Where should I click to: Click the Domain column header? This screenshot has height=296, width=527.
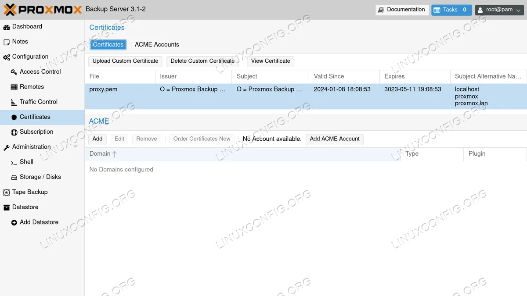coord(243,154)
